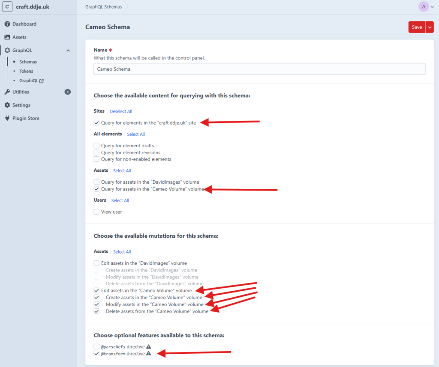Click the Plugin Store plug icon
Viewport: 439px width, 367px height.
pyautogui.click(x=7, y=119)
